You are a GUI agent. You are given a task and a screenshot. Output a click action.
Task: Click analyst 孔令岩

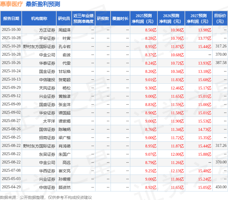64,47
